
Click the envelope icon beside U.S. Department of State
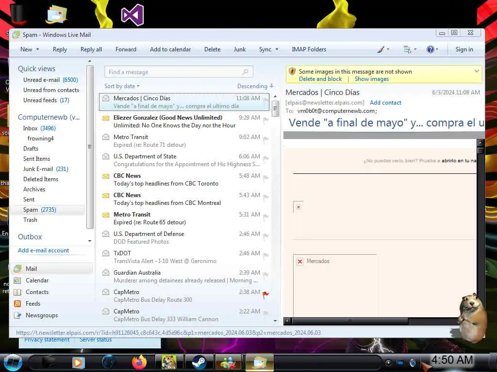pyautogui.click(x=106, y=156)
